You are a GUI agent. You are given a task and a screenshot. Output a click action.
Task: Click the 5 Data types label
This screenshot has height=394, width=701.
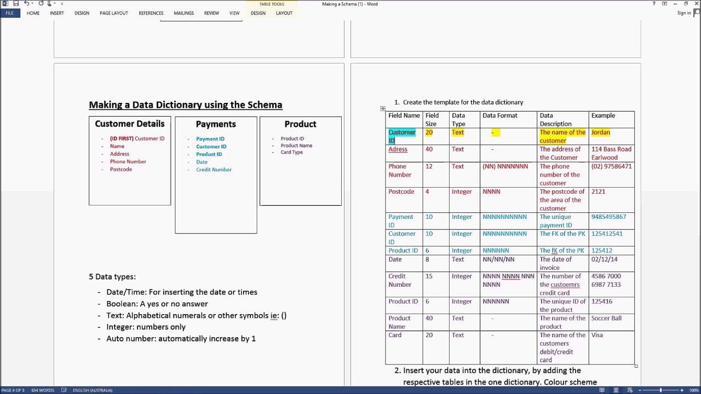pyautogui.click(x=112, y=277)
